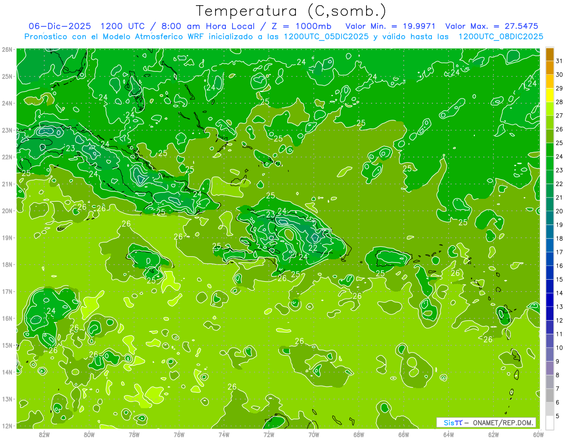The height and width of the screenshot is (441, 572).
Task: Click the legend swatch between 25 and 26
Action: tap(550, 137)
